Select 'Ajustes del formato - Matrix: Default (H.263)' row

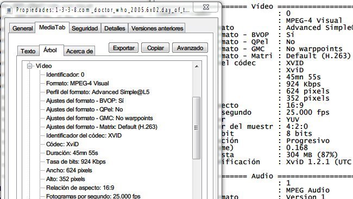click(102, 127)
